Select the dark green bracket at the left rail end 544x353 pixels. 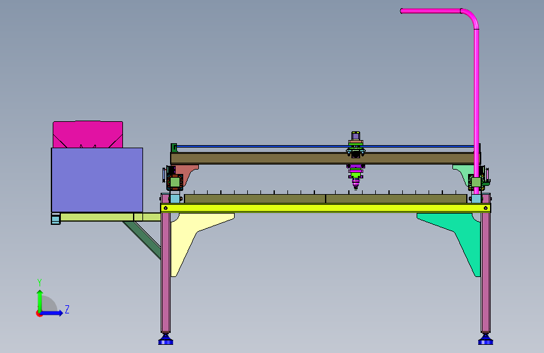coord(173,148)
